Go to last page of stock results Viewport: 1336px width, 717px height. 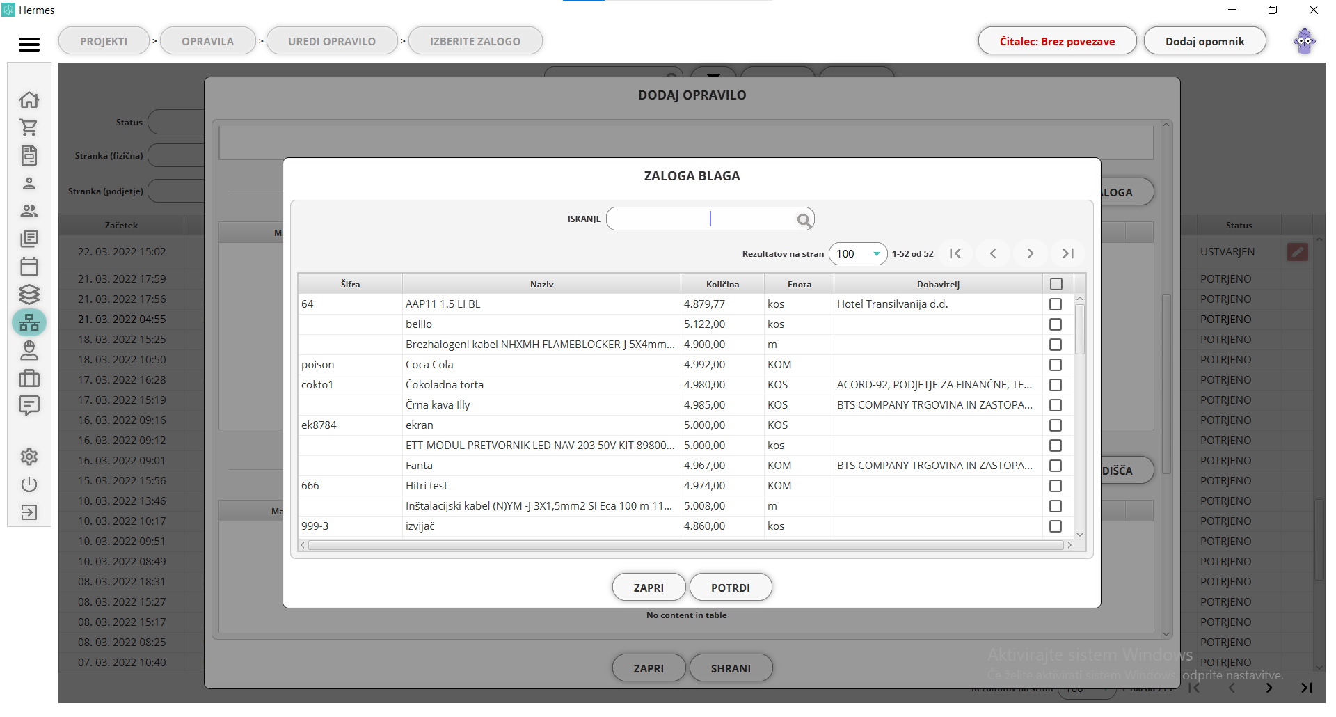pyautogui.click(x=1068, y=253)
